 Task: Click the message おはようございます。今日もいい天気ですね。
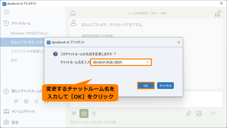(113, 25)
